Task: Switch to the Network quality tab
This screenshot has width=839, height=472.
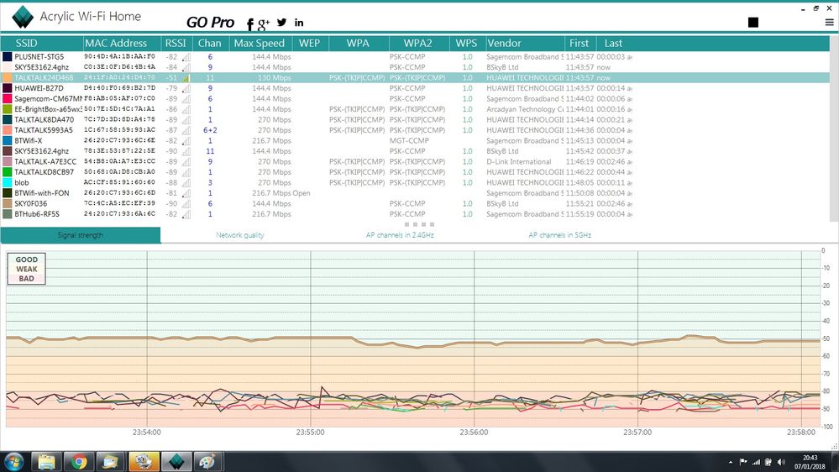Action: click(239, 235)
